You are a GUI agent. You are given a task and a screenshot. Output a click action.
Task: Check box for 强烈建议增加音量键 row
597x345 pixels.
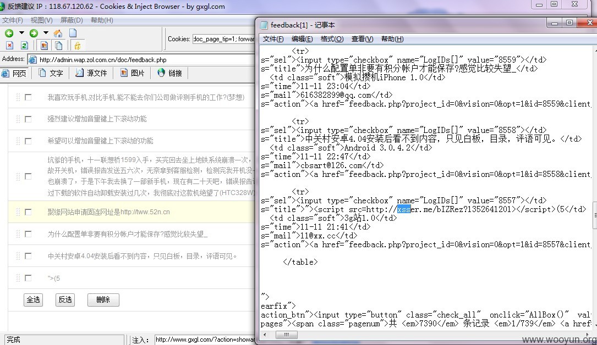click(28, 119)
